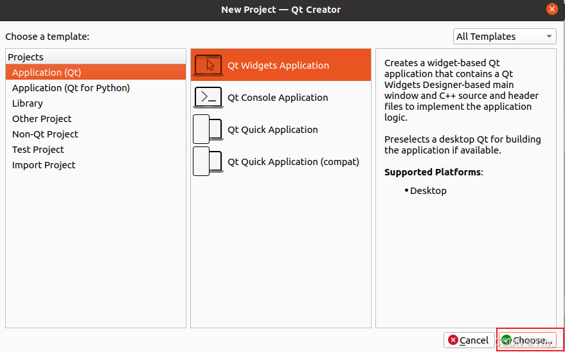The height and width of the screenshot is (352, 565).
Task: Select Application (Qt) category
Action: coord(96,73)
